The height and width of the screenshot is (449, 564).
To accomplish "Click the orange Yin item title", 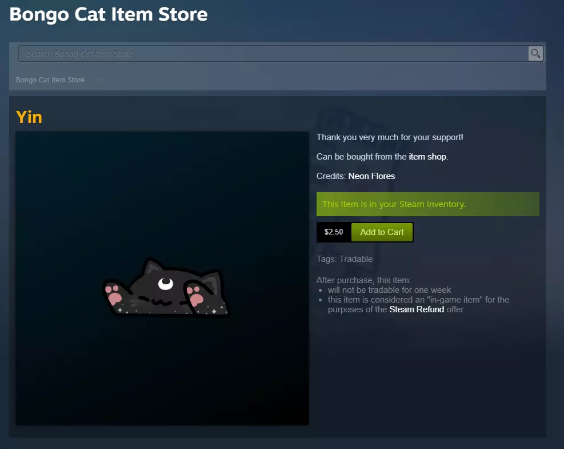I will click(29, 117).
